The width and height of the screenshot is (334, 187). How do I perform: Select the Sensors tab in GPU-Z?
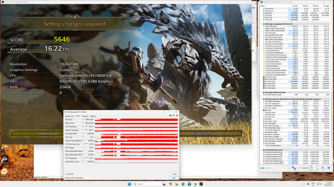click(78, 116)
